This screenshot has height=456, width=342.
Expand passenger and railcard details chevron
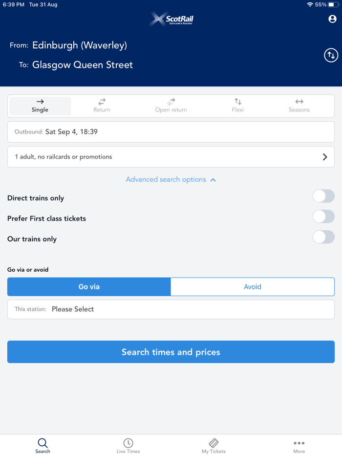tap(324, 157)
